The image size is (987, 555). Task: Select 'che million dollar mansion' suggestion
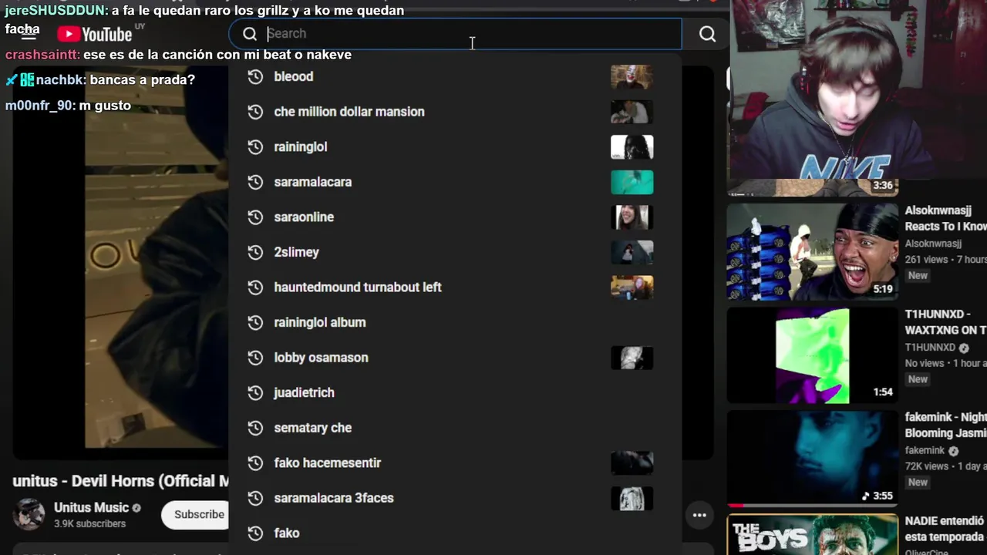click(x=455, y=112)
